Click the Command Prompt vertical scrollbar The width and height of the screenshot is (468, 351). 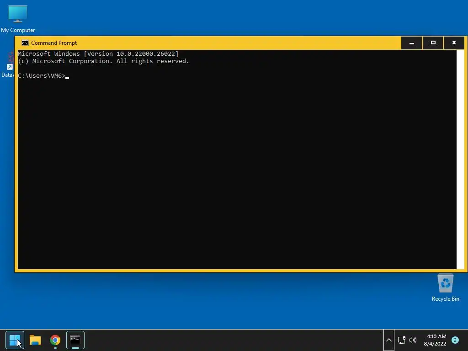point(460,160)
